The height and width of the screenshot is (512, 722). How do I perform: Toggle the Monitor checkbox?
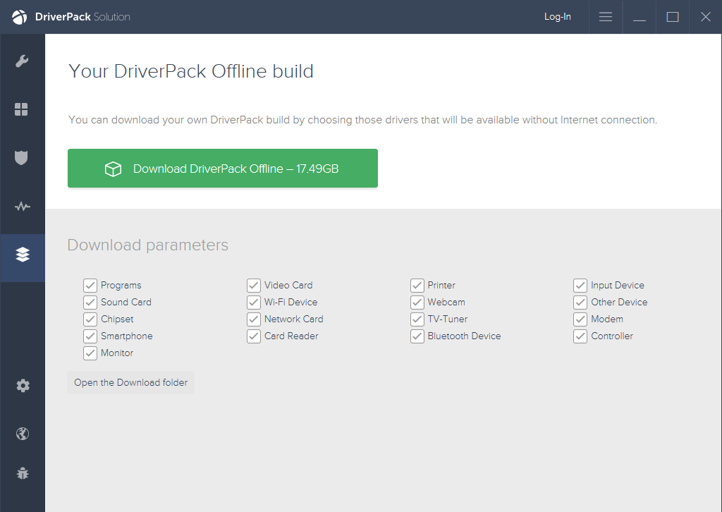tap(90, 353)
